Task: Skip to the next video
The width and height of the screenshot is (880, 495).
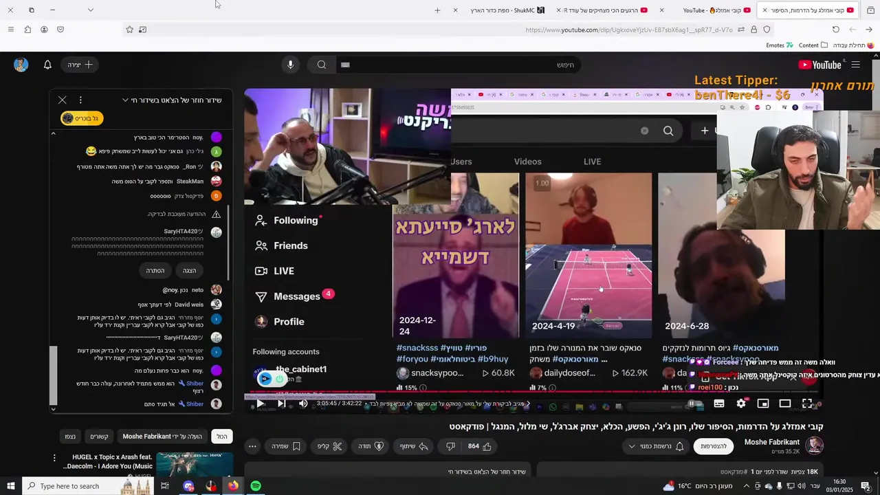Action: 281,404
